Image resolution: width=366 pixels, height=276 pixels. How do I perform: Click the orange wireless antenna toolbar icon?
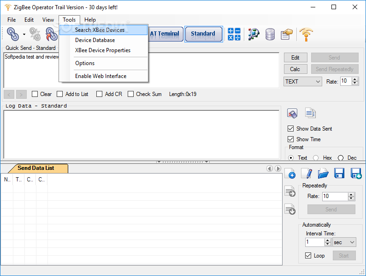(306, 34)
